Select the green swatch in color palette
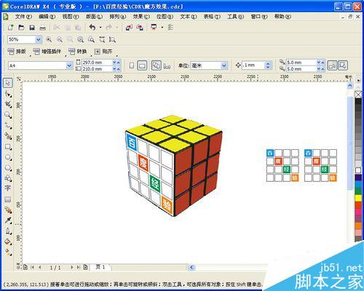 [358, 191]
